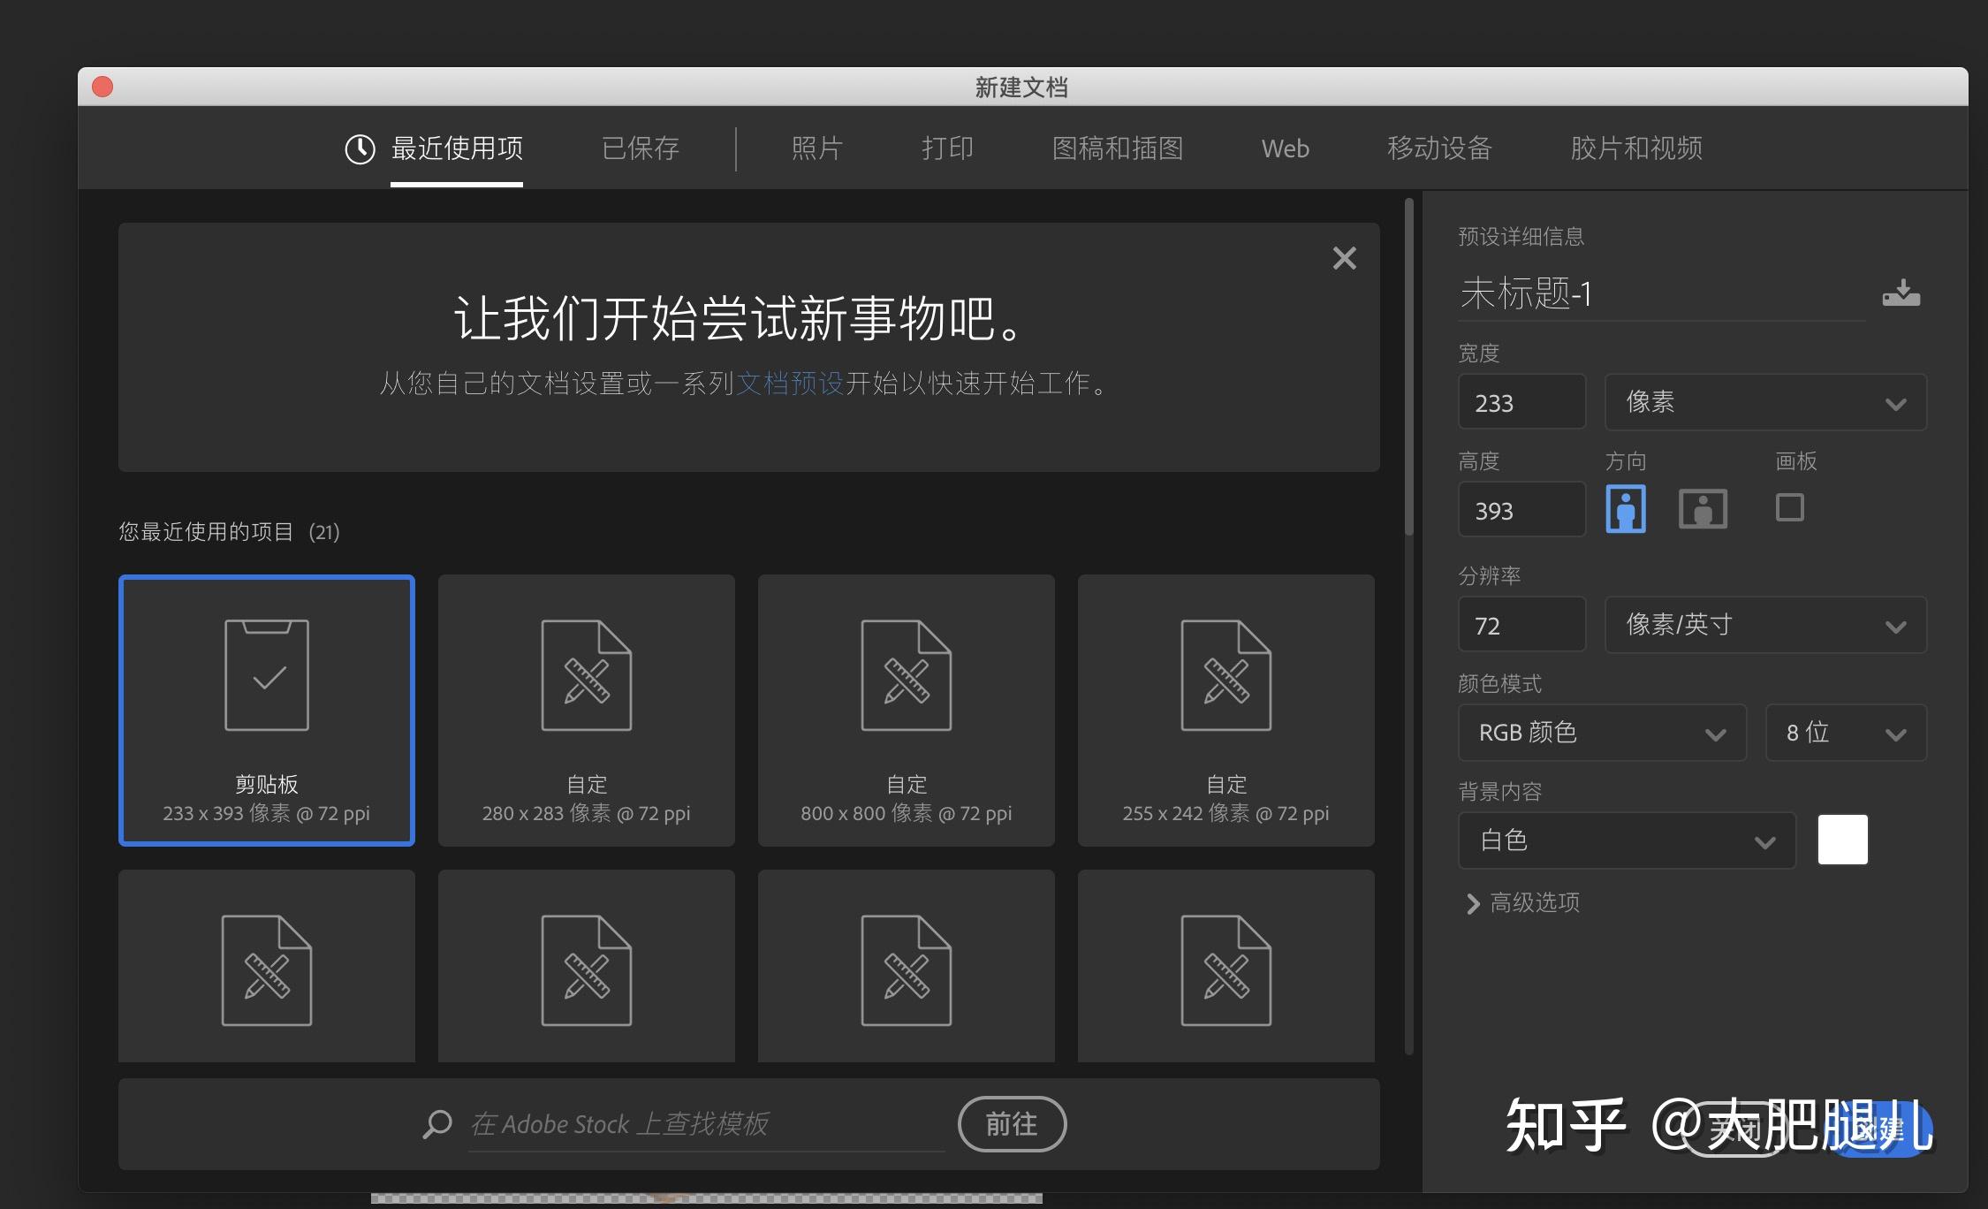Click the save preset icon next to 未标题-1

tap(1901, 293)
